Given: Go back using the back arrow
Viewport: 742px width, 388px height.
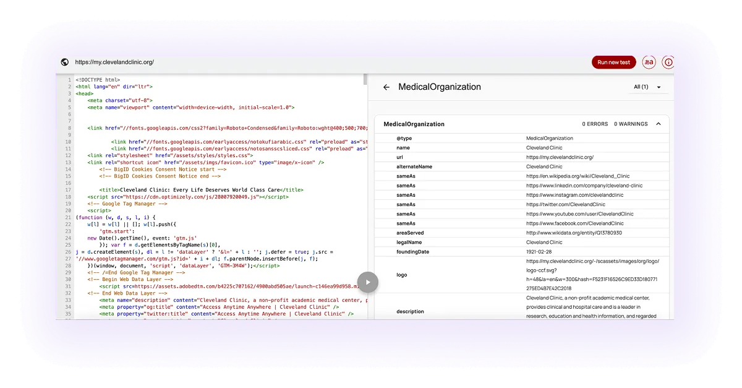Looking at the screenshot, I should tap(386, 87).
